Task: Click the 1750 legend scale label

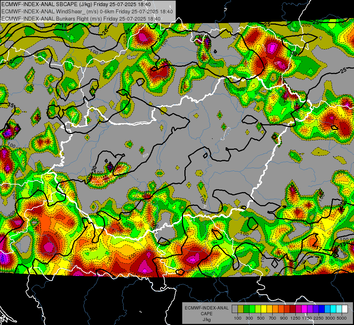Action: (307, 318)
